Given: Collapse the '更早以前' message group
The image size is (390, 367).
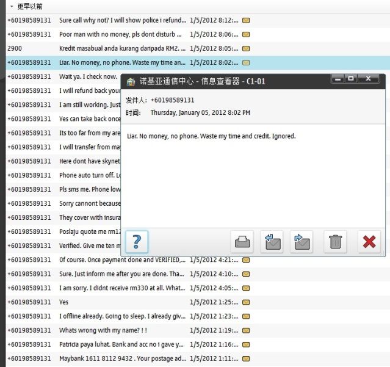Looking at the screenshot, I should click(12, 6).
